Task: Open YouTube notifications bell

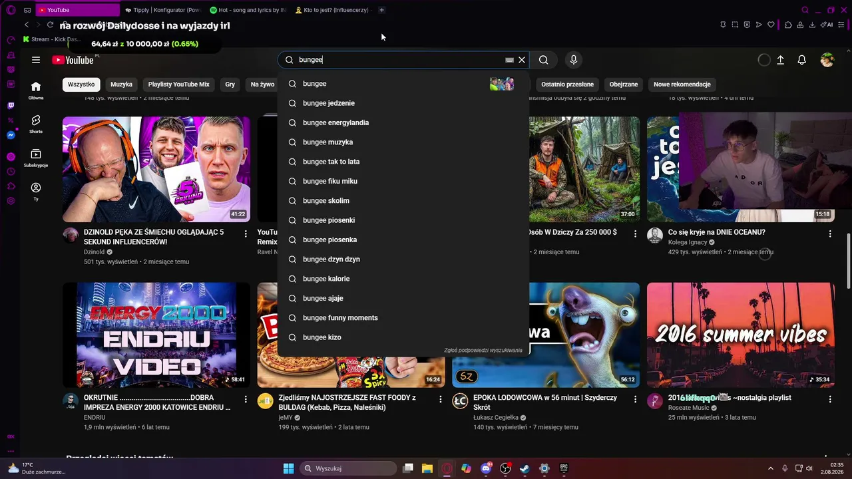Action: click(802, 60)
